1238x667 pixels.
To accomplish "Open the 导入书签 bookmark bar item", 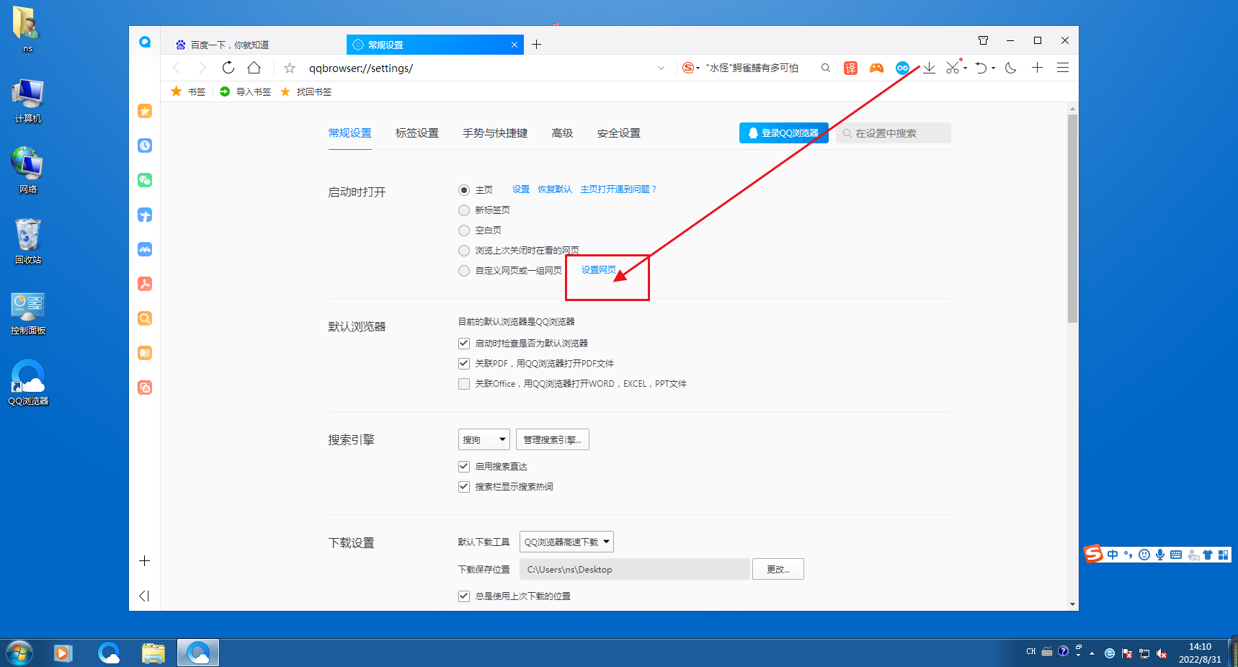I will [x=246, y=91].
